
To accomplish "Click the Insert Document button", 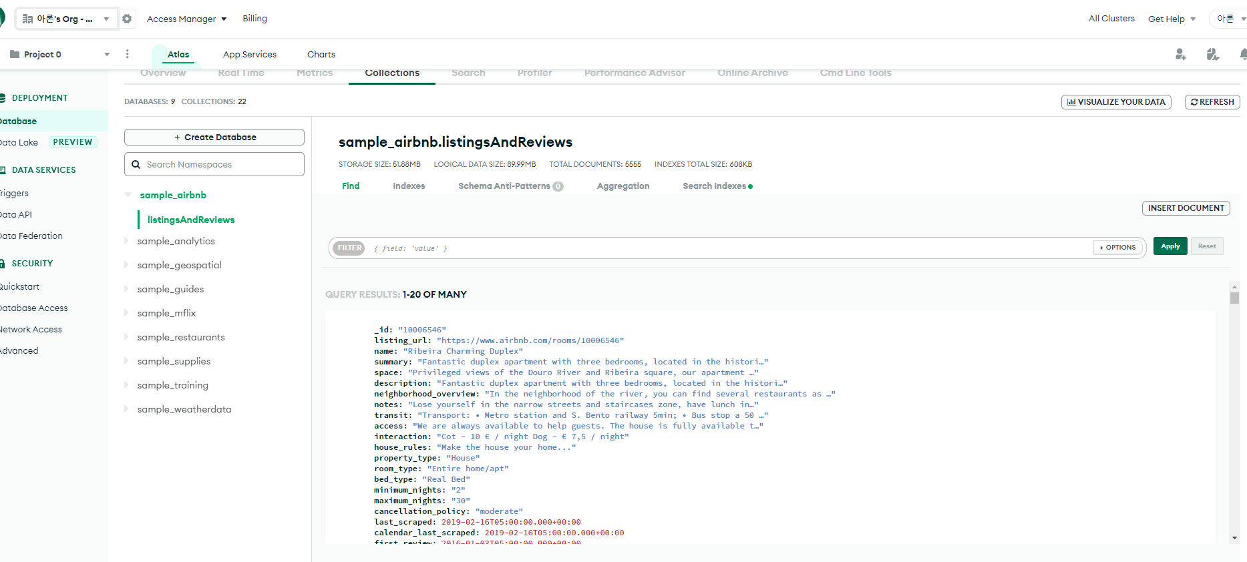I will [1186, 208].
